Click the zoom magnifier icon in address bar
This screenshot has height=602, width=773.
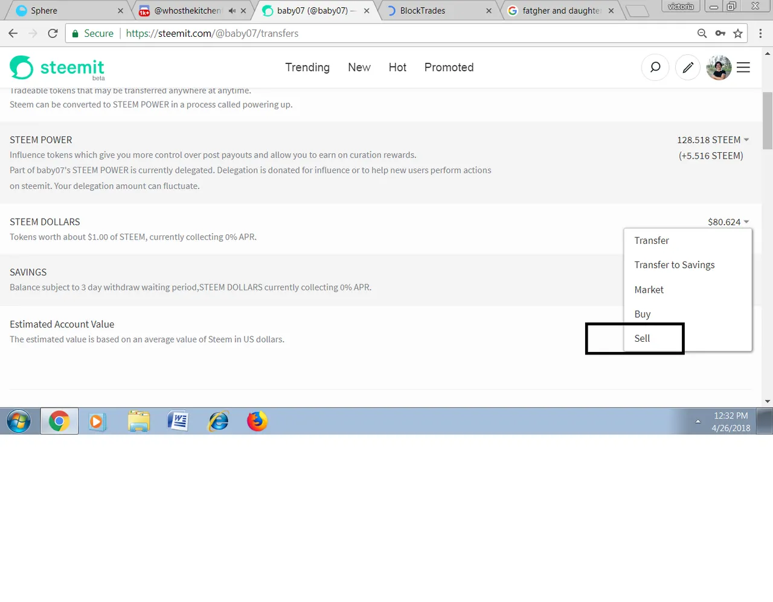[x=702, y=33]
